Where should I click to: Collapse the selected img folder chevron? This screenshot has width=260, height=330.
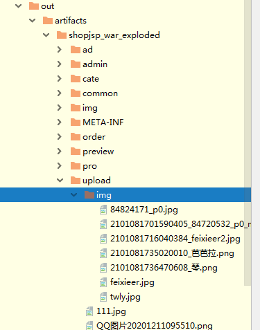[74, 195]
